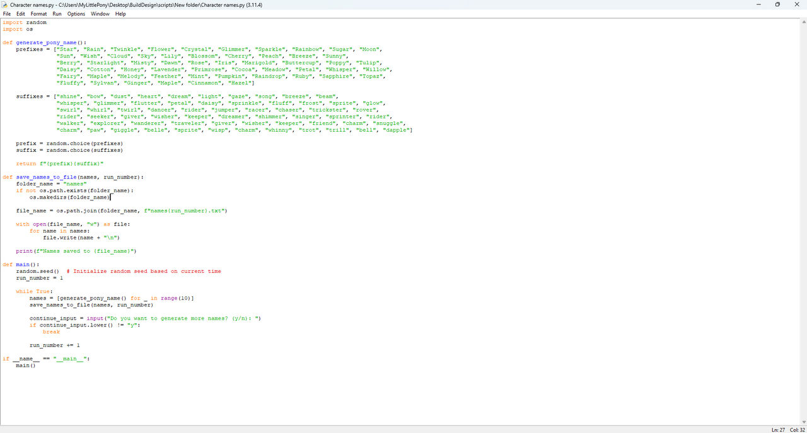807x433 pixels.
Task: Open the File menu
Action: [7, 14]
